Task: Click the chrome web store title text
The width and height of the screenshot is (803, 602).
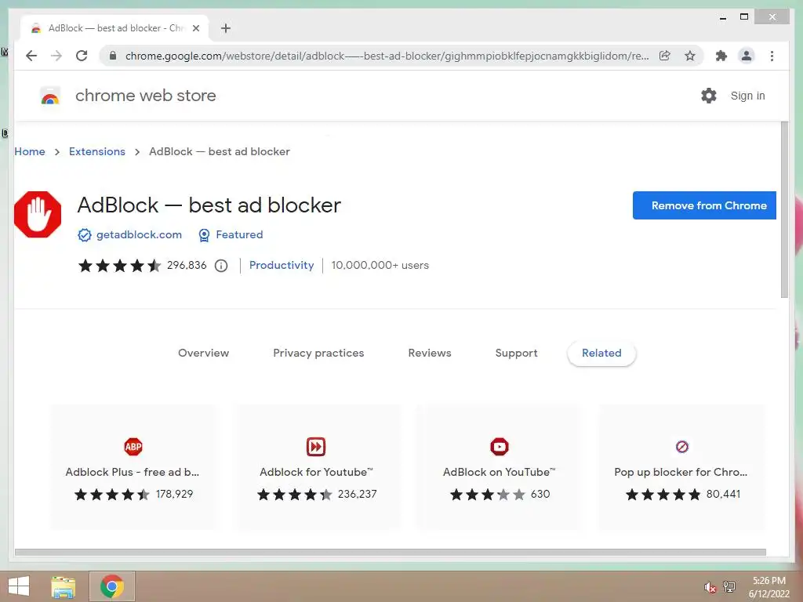Action: 145,96
